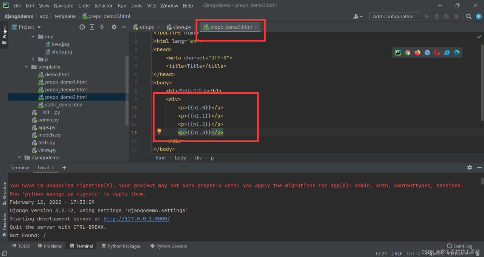Open Chrome browser preview icon
484x257 pixels.
408,53
